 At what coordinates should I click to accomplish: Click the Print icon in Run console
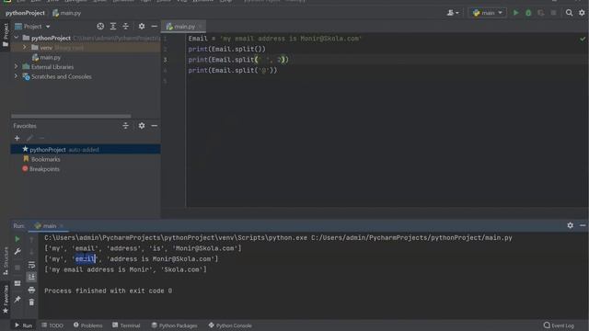point(31,290)
